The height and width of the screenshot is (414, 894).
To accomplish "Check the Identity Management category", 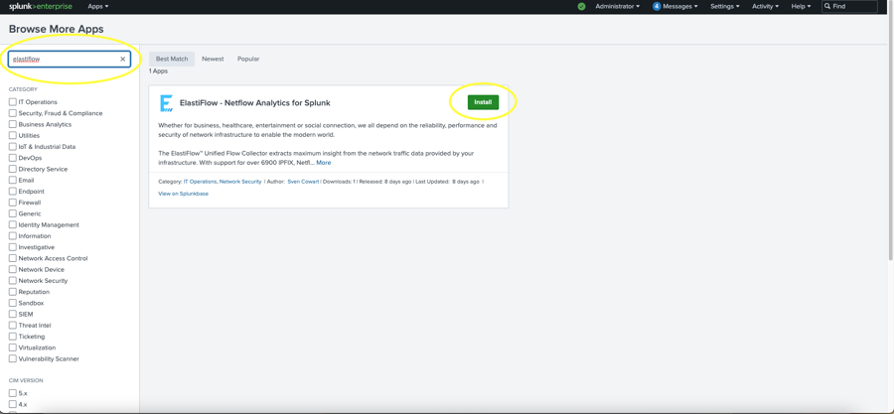I will (13, 225).
